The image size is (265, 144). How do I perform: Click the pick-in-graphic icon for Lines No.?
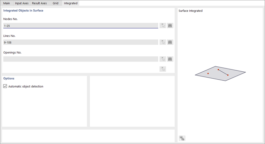[x=163, y=42]
